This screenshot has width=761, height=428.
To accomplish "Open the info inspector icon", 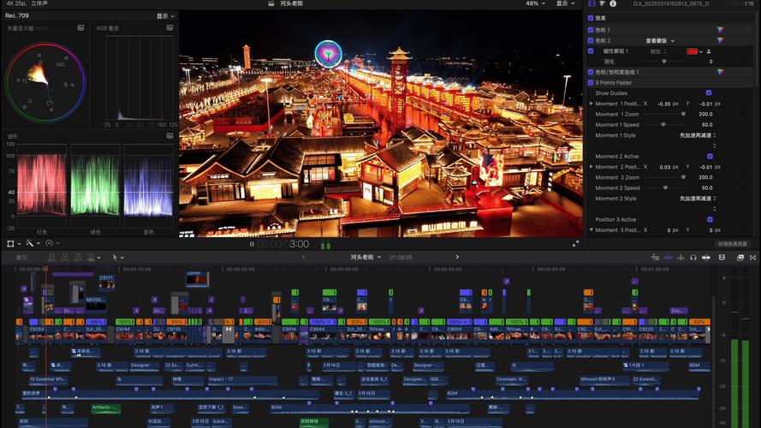I will (x=613, y=3).
